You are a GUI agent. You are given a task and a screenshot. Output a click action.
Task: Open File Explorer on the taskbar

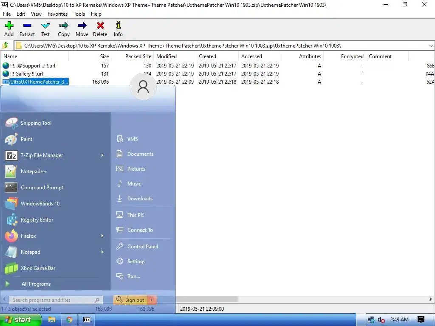click(51, 320)
